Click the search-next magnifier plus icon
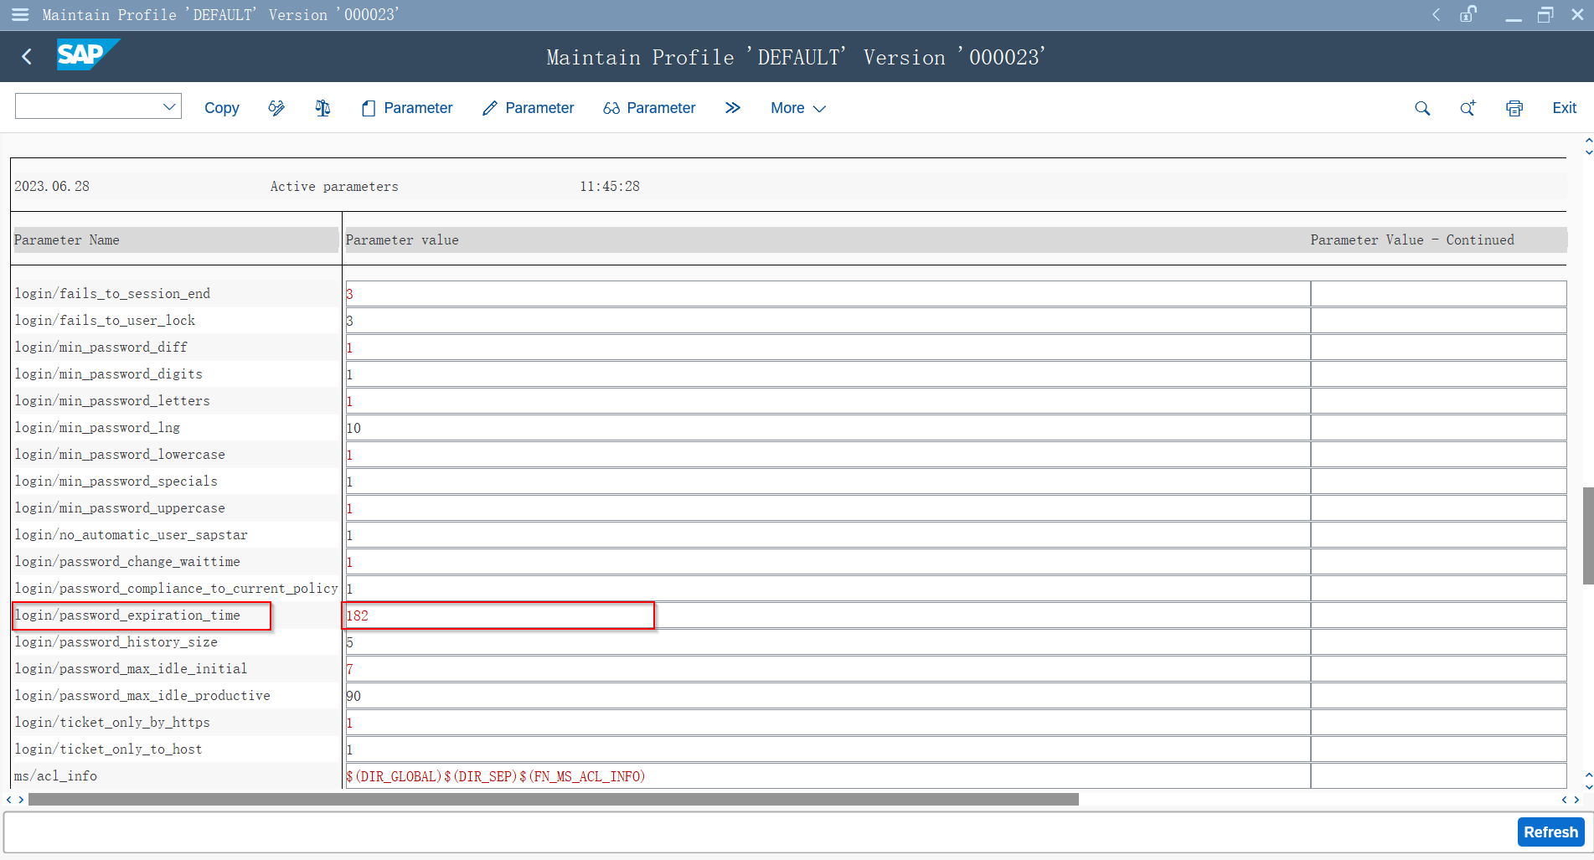The width and height of the screenshot is (1594, 860). click(1468, 108)
